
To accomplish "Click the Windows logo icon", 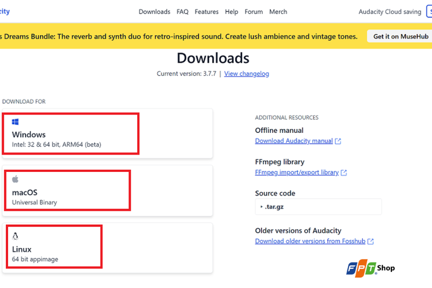I will tap(15, 122).
